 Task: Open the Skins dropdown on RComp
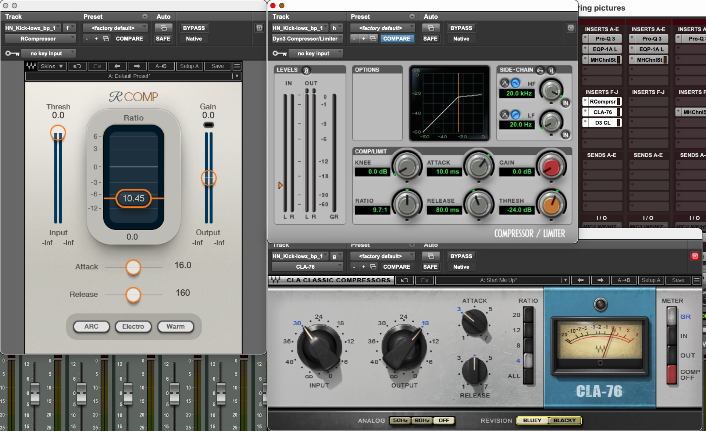[51, 66]
